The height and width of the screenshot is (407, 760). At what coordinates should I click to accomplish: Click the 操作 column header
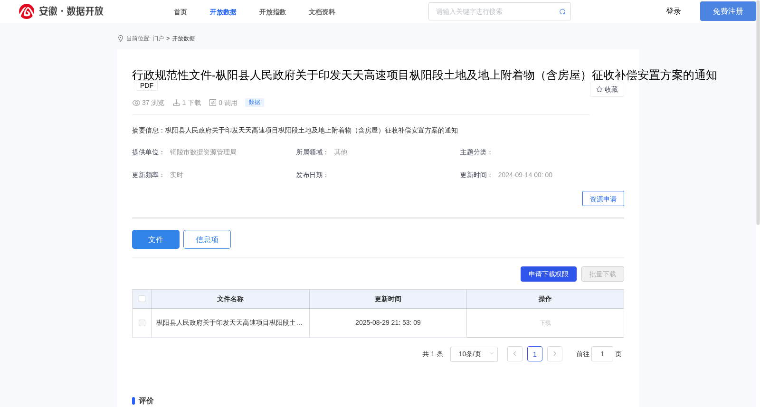pos(545,299)
